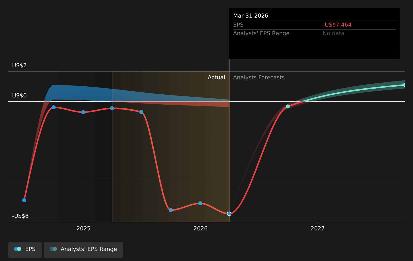Screen dimensions: 413x261
Task: Toggle the EPS legend series
Action: [x=25, y=250]
